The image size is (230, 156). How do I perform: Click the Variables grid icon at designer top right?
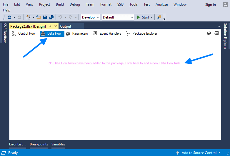pos(216,33)
